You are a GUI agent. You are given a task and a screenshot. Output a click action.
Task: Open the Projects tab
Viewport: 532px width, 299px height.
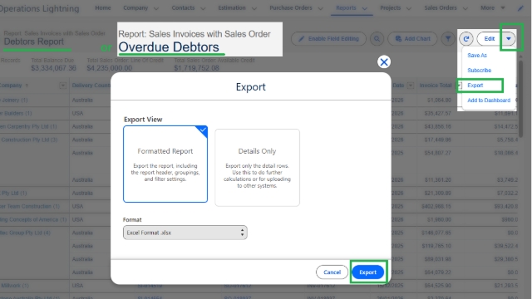coord(390,7)
